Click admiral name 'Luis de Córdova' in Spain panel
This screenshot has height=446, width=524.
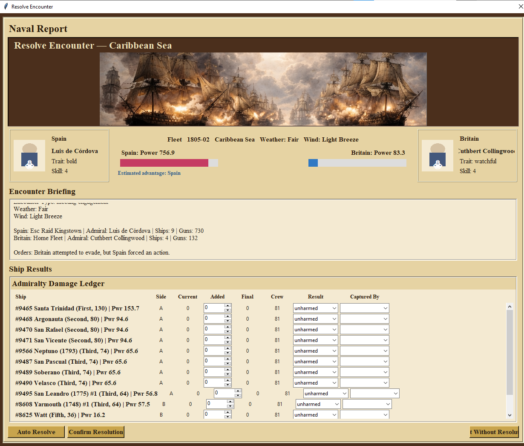click(x=75, y=151)
